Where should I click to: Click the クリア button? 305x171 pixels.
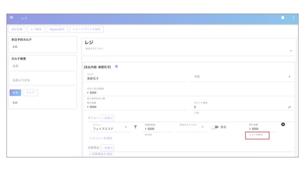pos(30,92)
